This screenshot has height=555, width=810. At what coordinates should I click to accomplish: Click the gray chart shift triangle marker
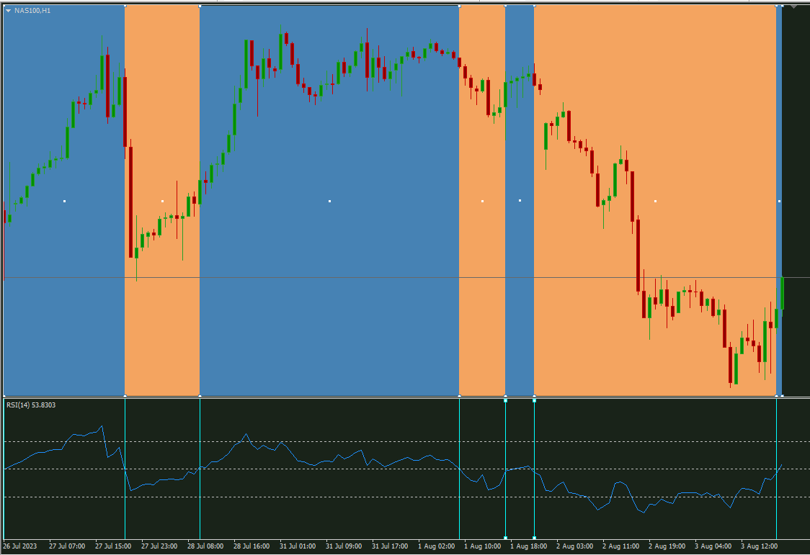[793, 6]
